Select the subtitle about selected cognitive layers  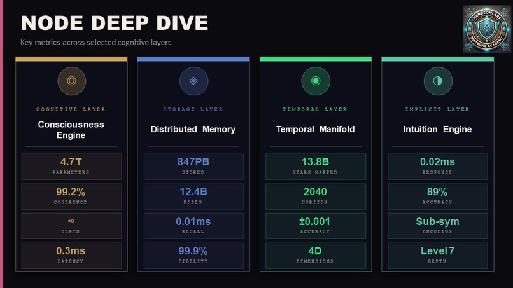click(x=96, y=43)
